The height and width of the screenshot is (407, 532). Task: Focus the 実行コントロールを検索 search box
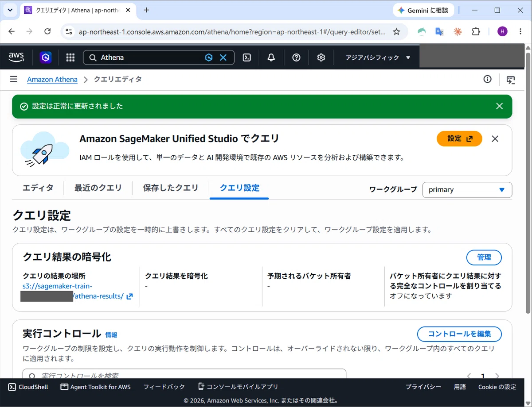(x=184, y=375)
